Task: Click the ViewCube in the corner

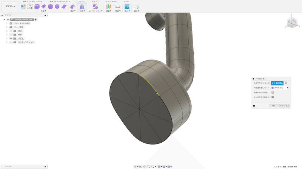Action: 292,22
